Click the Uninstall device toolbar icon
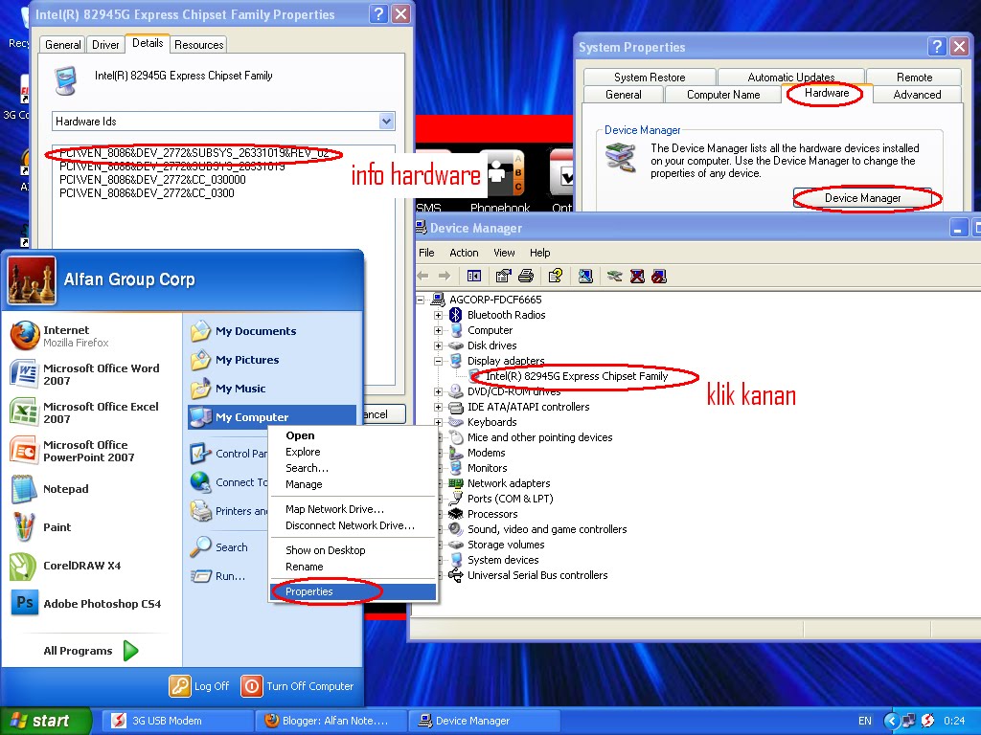981x735 pixels. click(637, 276)
